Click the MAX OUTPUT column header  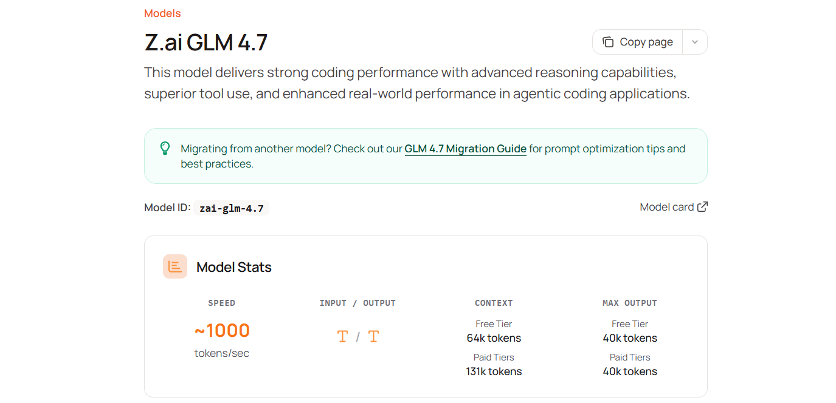coord(630,303)
